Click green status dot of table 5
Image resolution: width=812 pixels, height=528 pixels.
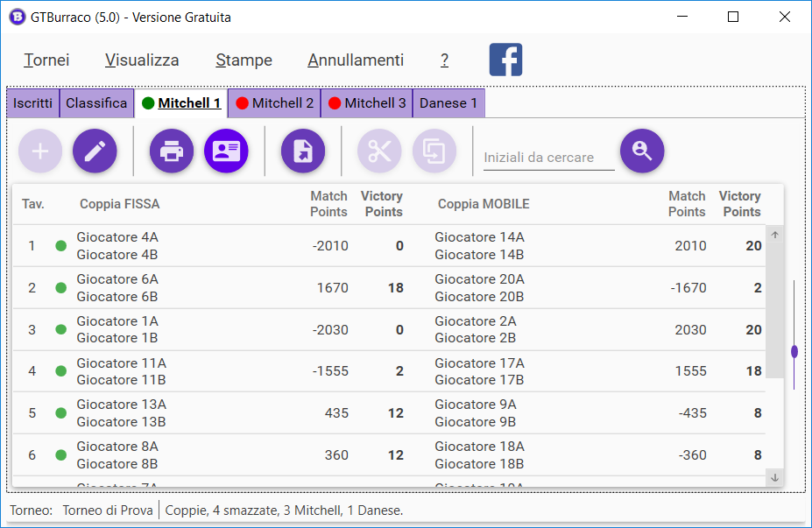[61, 413]
